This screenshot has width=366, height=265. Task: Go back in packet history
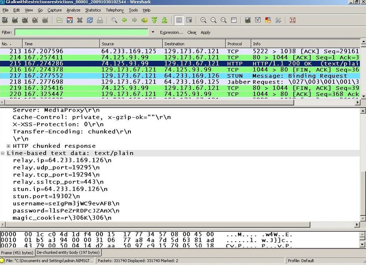click(x=124, y=20)
